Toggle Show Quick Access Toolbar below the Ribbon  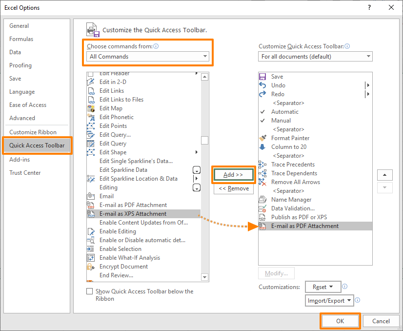click(x=89, y=291)
